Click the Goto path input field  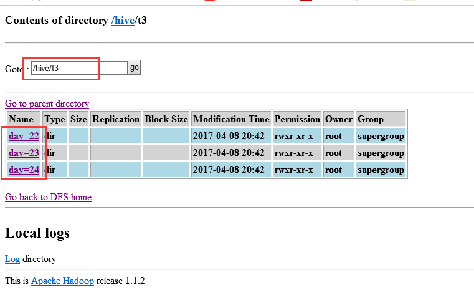79,68
